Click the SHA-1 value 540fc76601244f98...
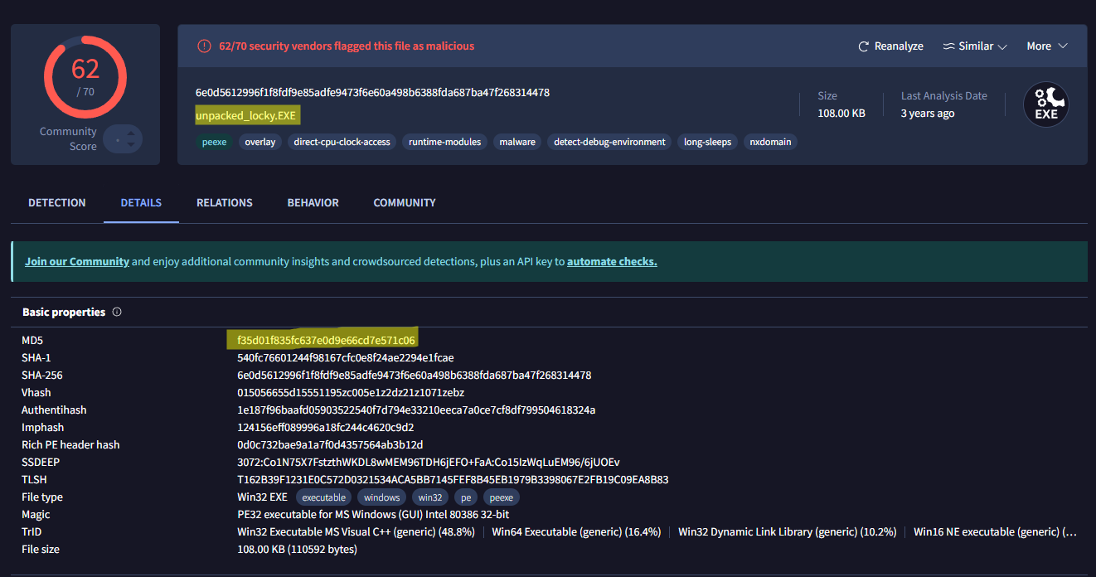Viewport: 1096px width, 577px height. (x=345, y=358)
